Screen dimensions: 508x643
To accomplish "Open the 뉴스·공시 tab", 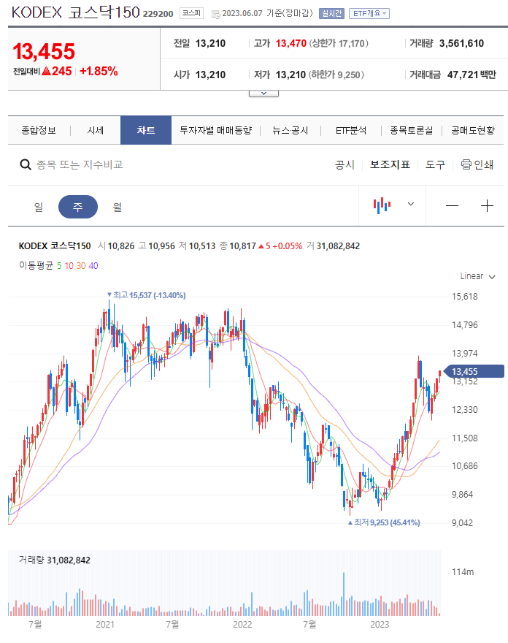I will 290,130.
